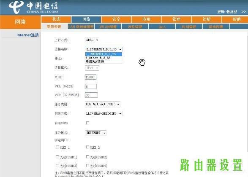Switch to the QoS sub-tab
Viewport: 248px width, 177px height.
(x=162, y=27)
